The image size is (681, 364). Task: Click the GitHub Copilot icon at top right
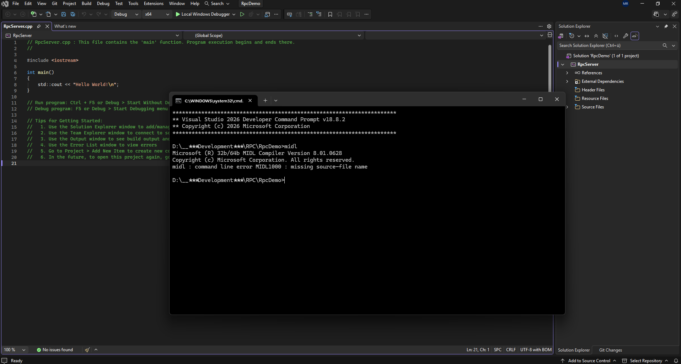(x=656, y=14)
